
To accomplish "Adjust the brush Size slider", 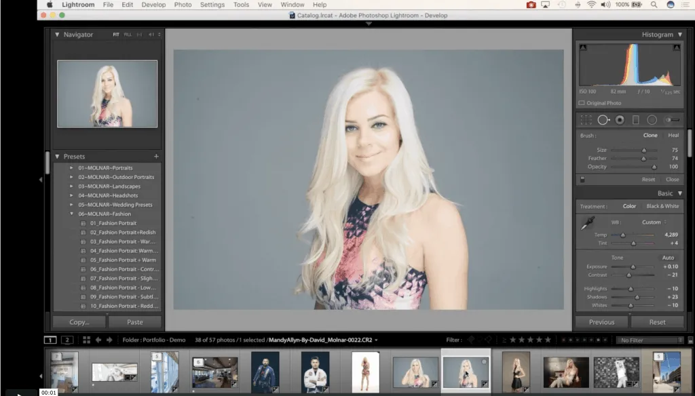I will 643,150.
